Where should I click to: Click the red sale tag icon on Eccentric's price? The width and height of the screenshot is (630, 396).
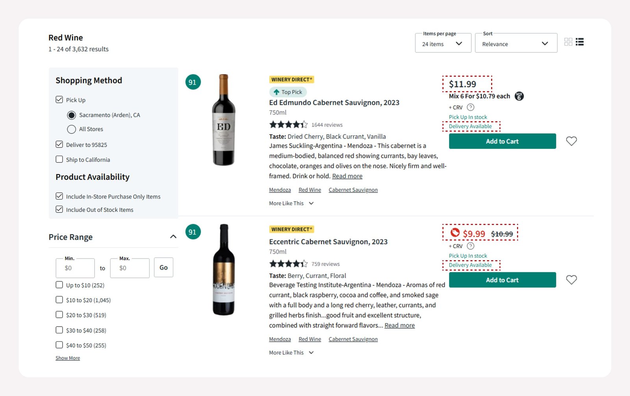(x=455, y=233)
